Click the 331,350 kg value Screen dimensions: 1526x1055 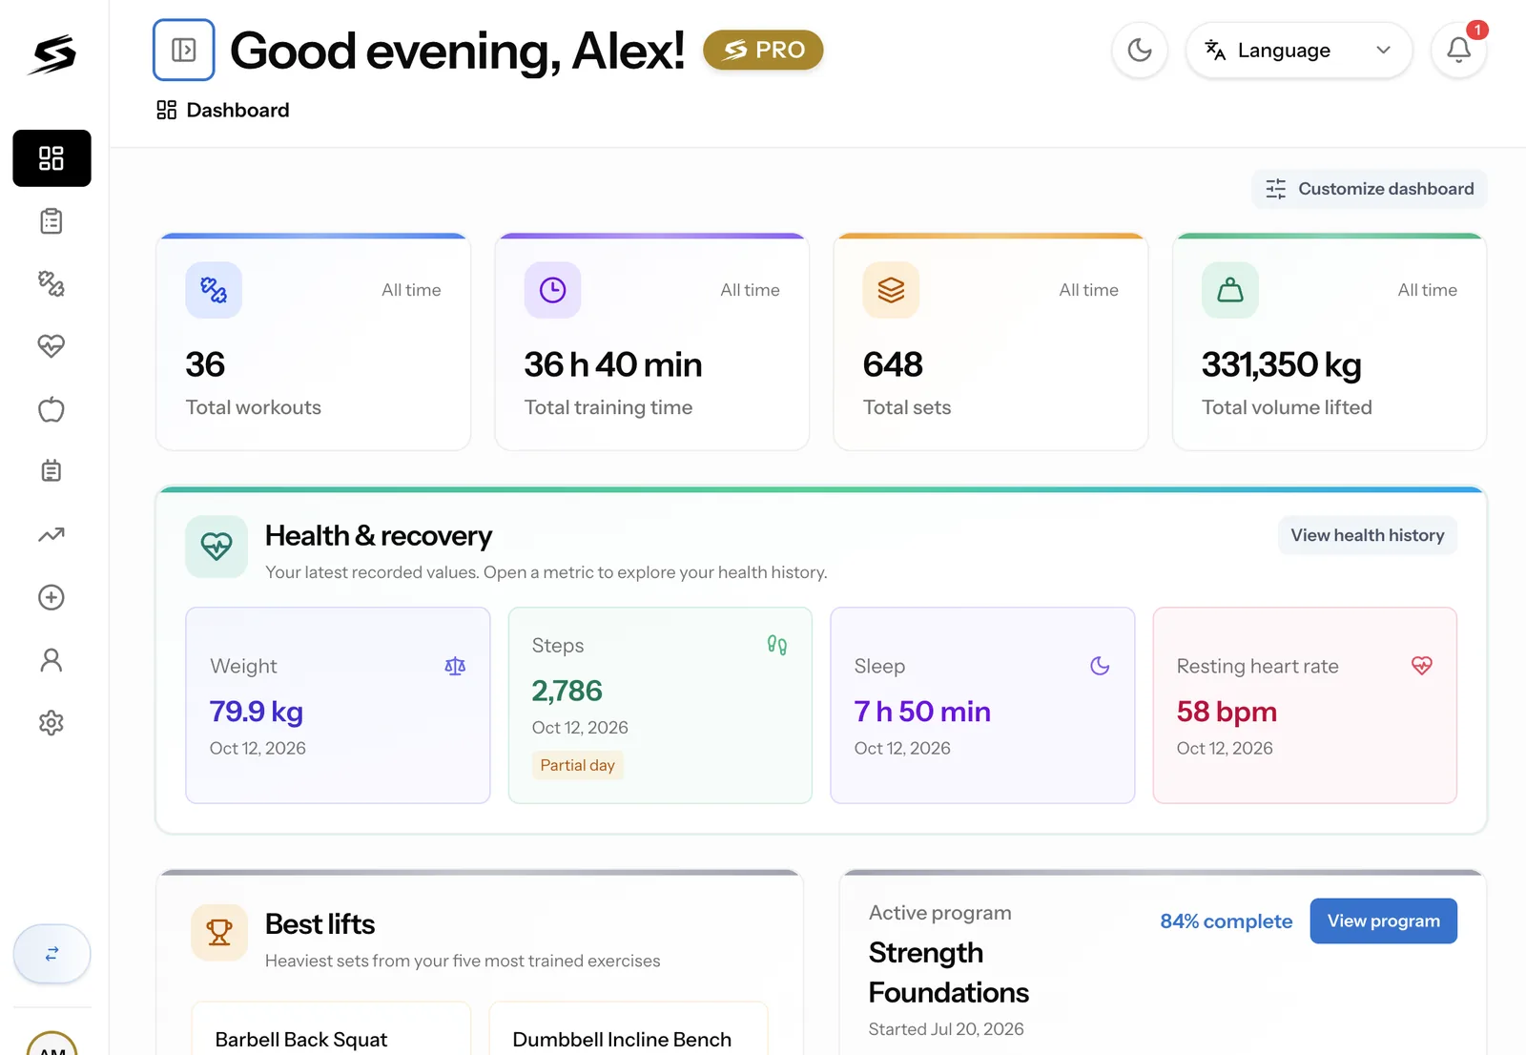(x=1281, y=364)
